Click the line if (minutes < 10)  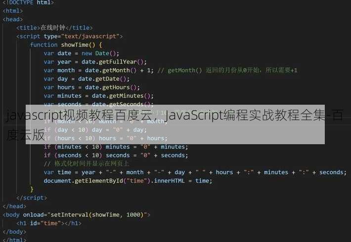pyautogui.click(x=116, y=147)
